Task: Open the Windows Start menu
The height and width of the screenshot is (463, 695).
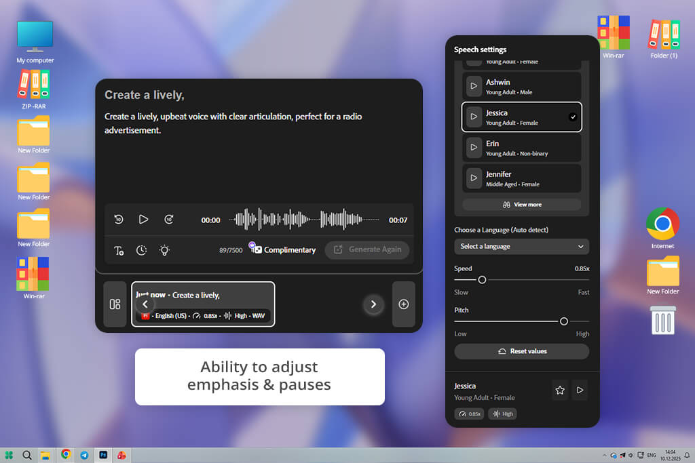Action: pos(9,455)
